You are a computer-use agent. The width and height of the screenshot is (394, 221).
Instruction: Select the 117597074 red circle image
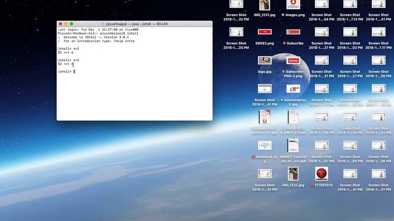tap(321, 174)
